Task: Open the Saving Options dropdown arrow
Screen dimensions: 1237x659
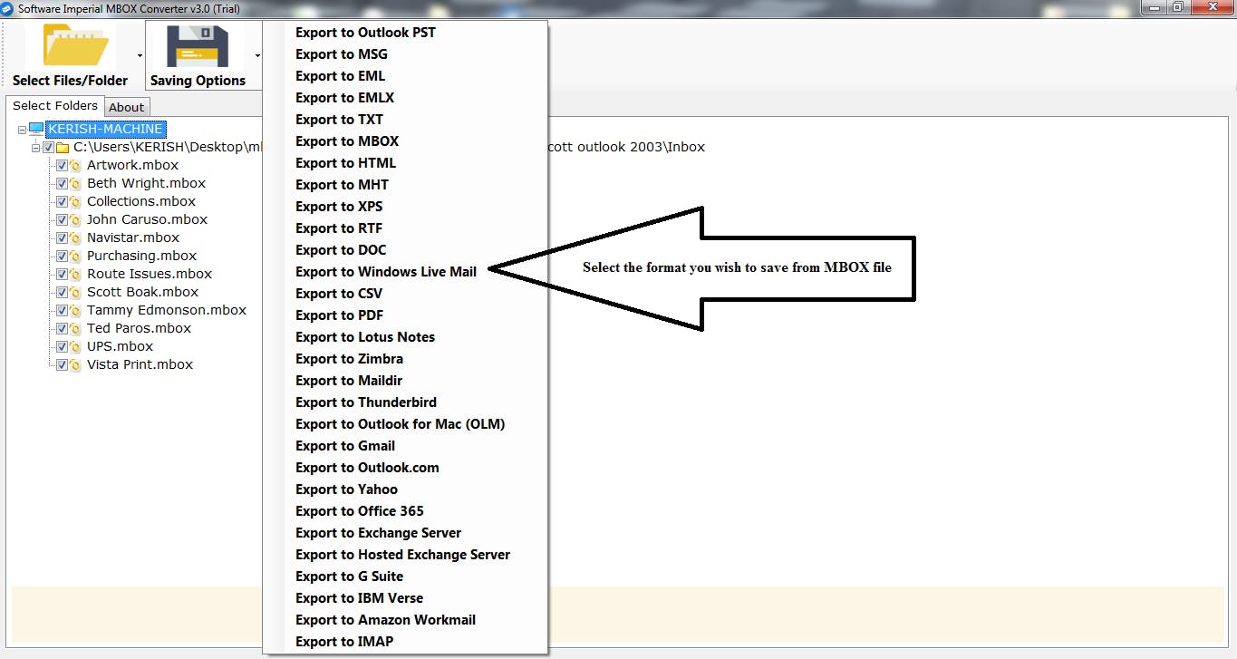Action: point(257,55)
